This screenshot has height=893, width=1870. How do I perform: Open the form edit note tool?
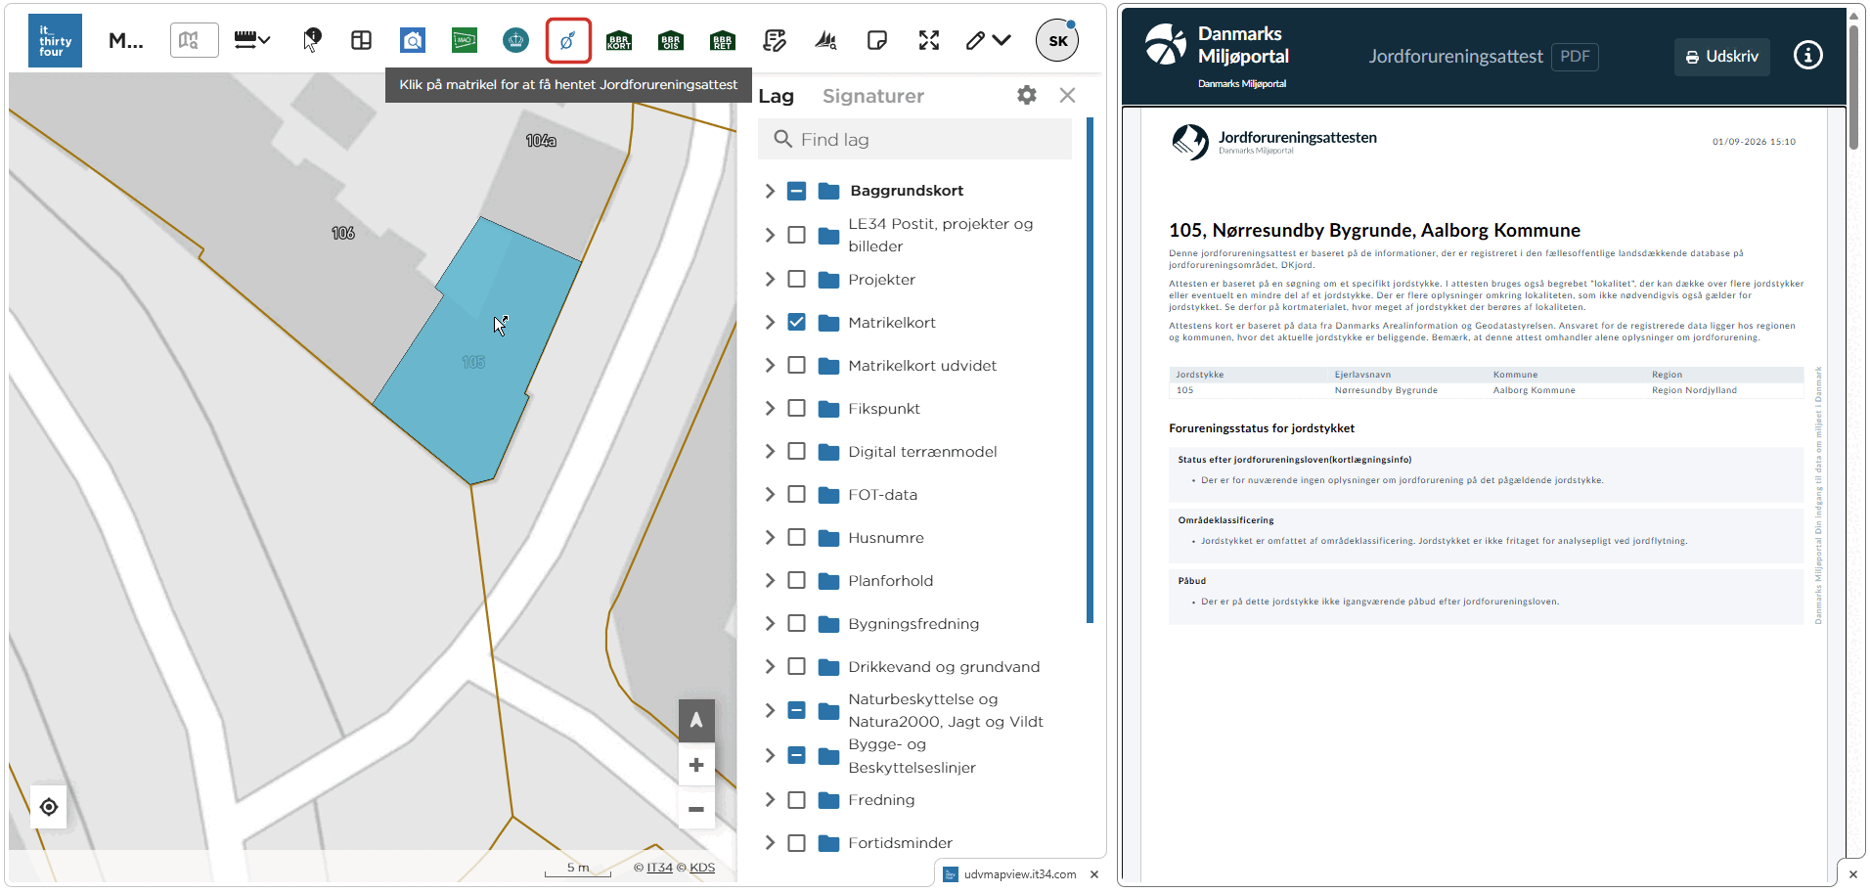coord(775,40)
